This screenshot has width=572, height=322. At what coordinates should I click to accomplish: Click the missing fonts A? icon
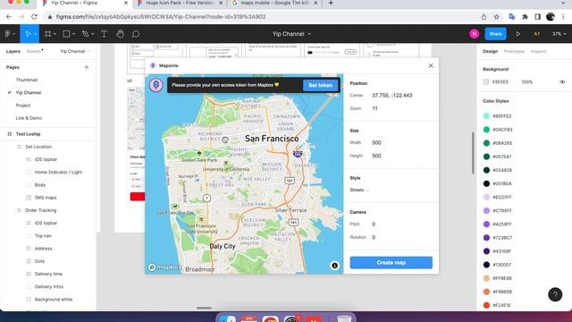coord(536,34)
